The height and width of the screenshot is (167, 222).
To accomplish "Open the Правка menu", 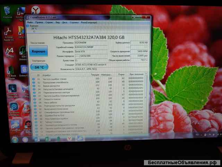I will [x=39, y=22].
